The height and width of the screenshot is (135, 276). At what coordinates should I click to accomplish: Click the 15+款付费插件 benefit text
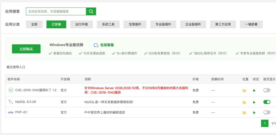pos(127,53)
